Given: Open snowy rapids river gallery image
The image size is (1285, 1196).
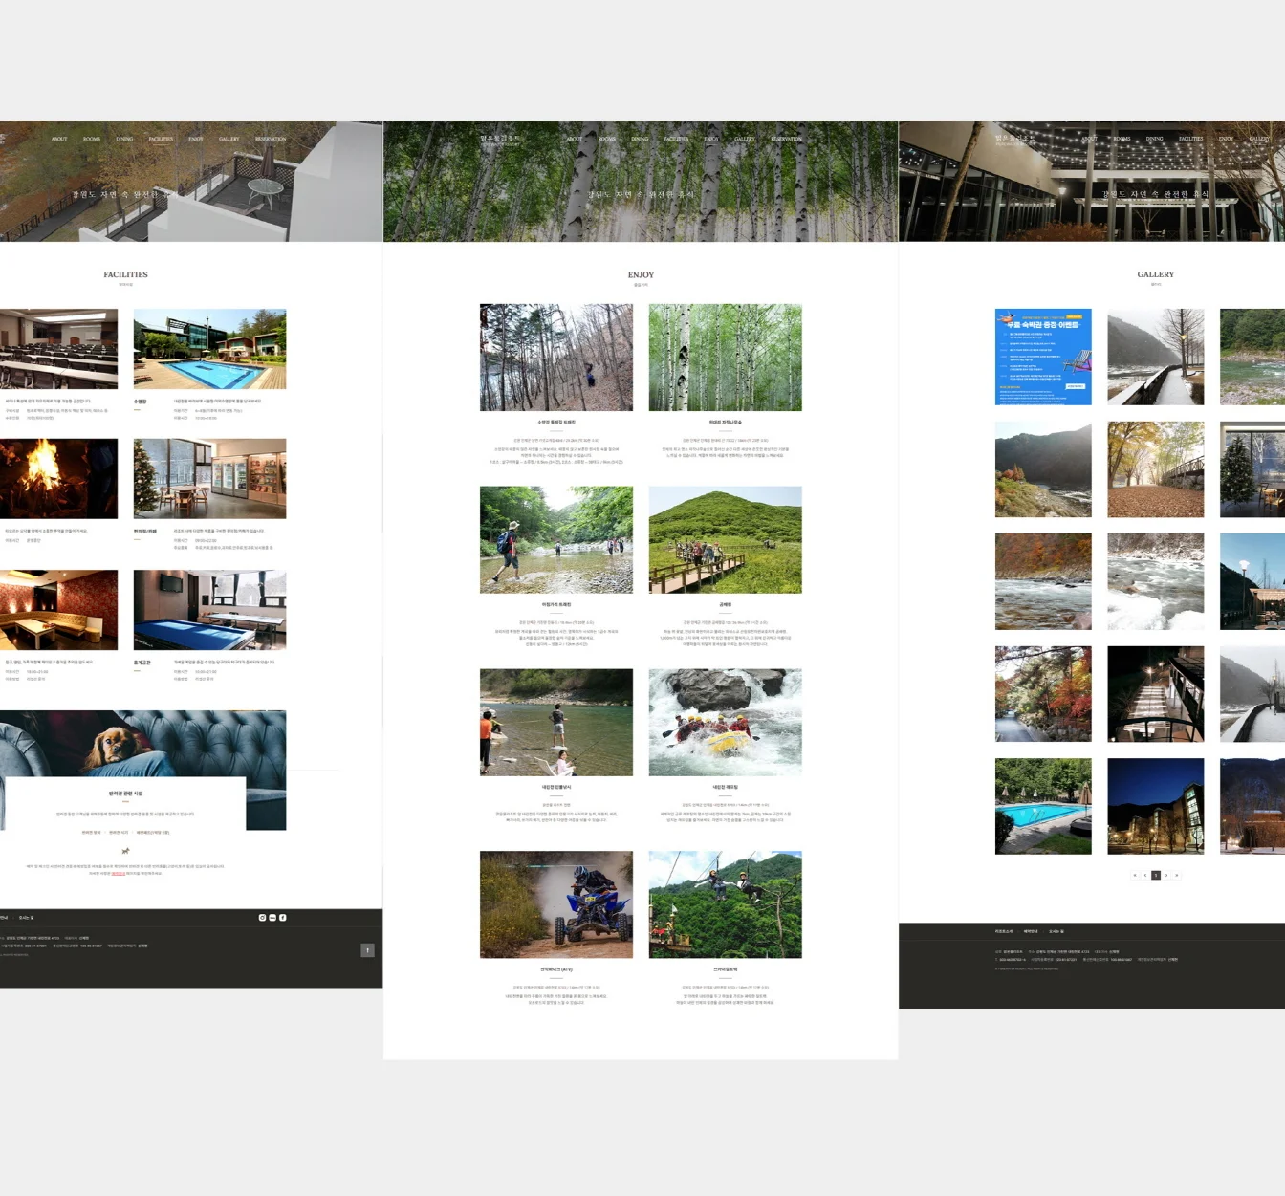Looking at the screenshot, I should coord(1156,581).
